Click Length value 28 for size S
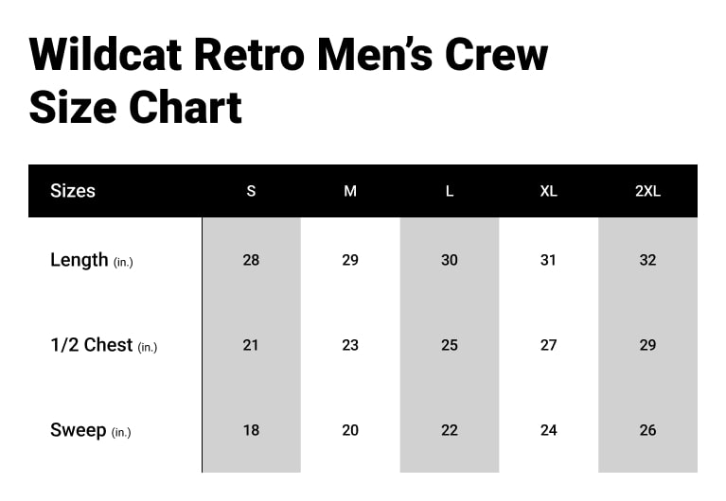Image resolution: width=726 pixels, height=501 pixels. click(x=251, y=260)
